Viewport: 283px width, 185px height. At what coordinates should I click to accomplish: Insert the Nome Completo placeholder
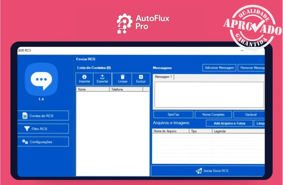coord(213,114)
